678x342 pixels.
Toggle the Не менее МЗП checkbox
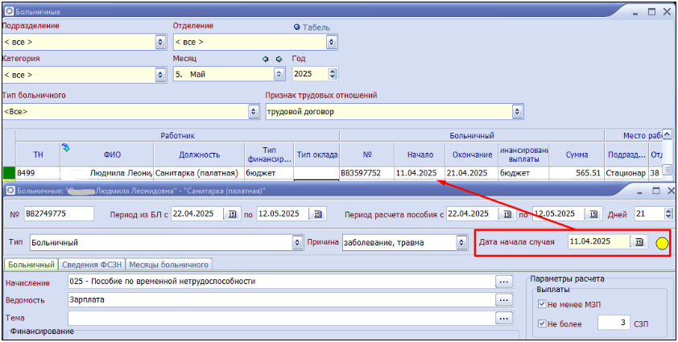(542, 304)
